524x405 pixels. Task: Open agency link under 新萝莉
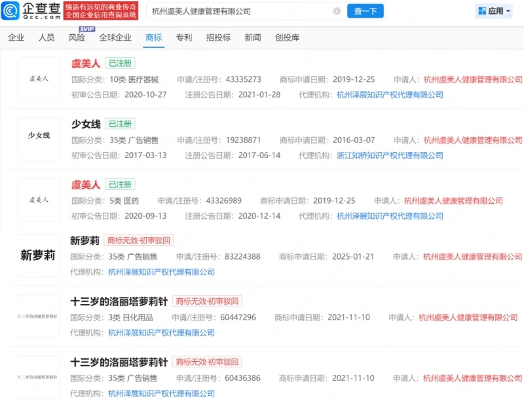[x=161, y=272]
